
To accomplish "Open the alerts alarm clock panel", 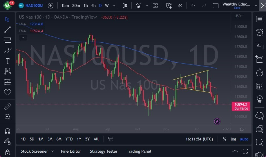I will 259,32.
